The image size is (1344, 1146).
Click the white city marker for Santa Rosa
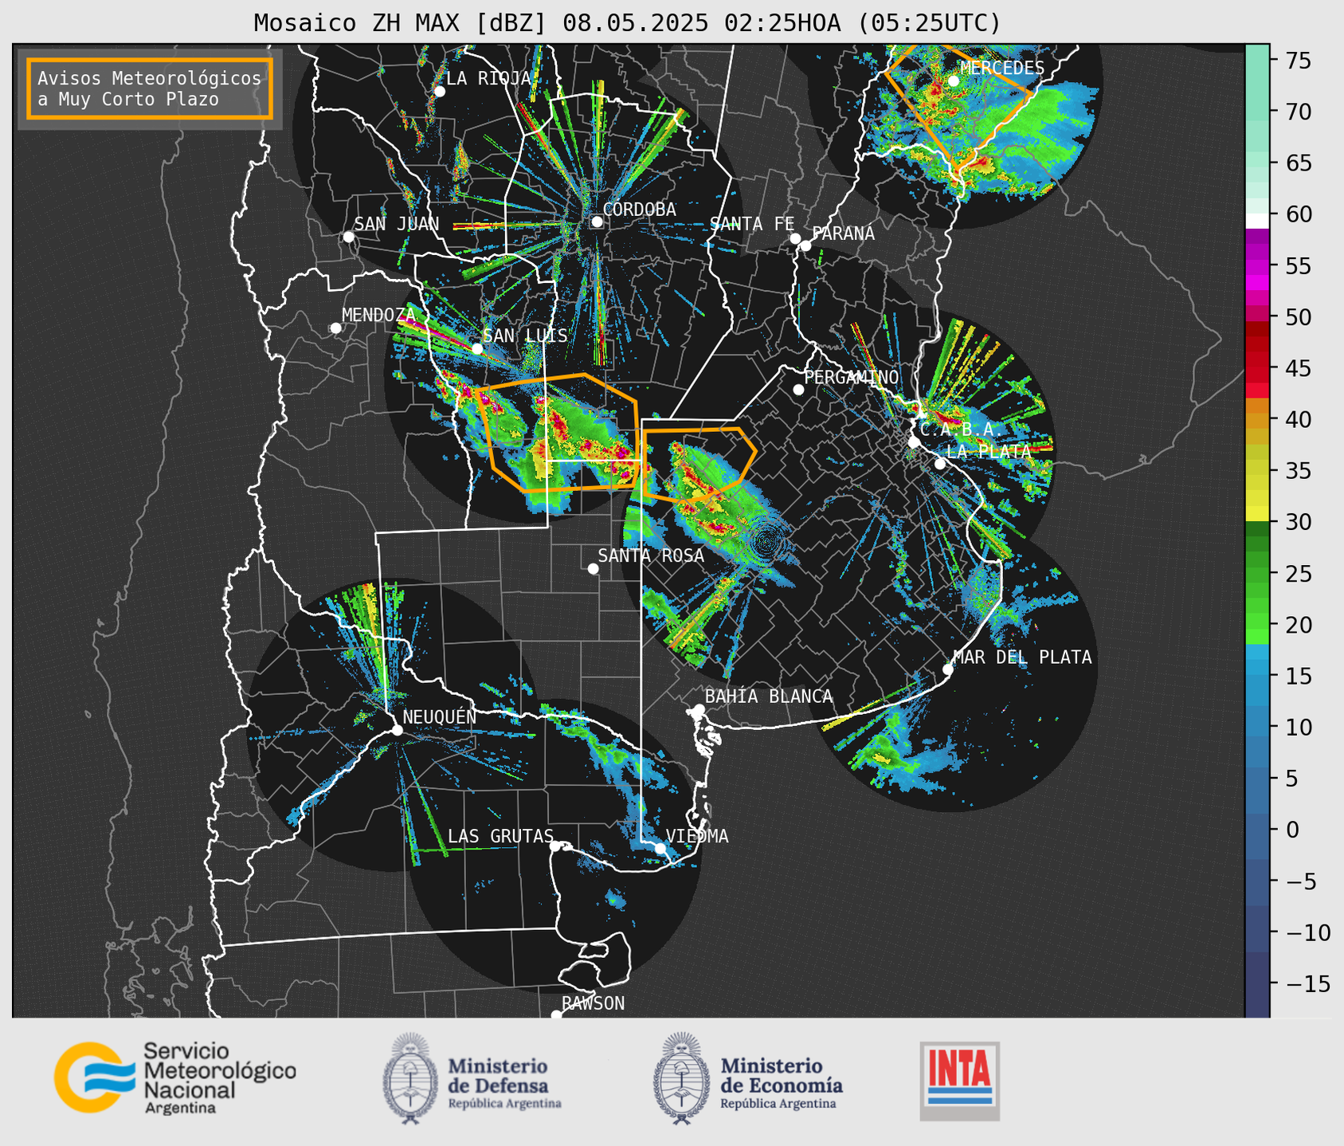tap(593, 568)
